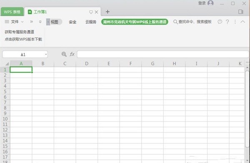The width and height of the screenshot is (250, 163).
Task: Click the select-all corner triangle of sheet
Action: pyautogui.click(x=7, y=64)
